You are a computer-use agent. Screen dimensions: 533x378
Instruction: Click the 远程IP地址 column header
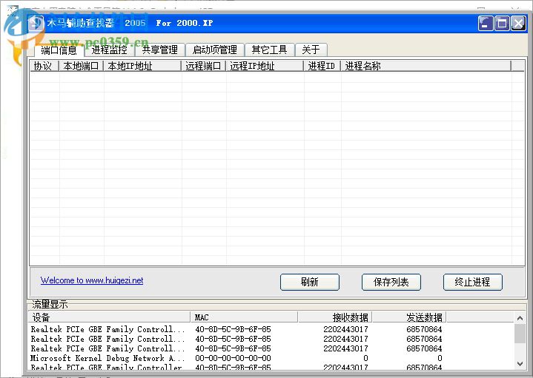point(265,66)
